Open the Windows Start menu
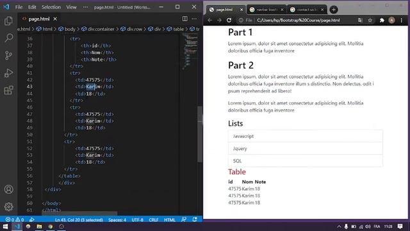 tap(5, 227)
